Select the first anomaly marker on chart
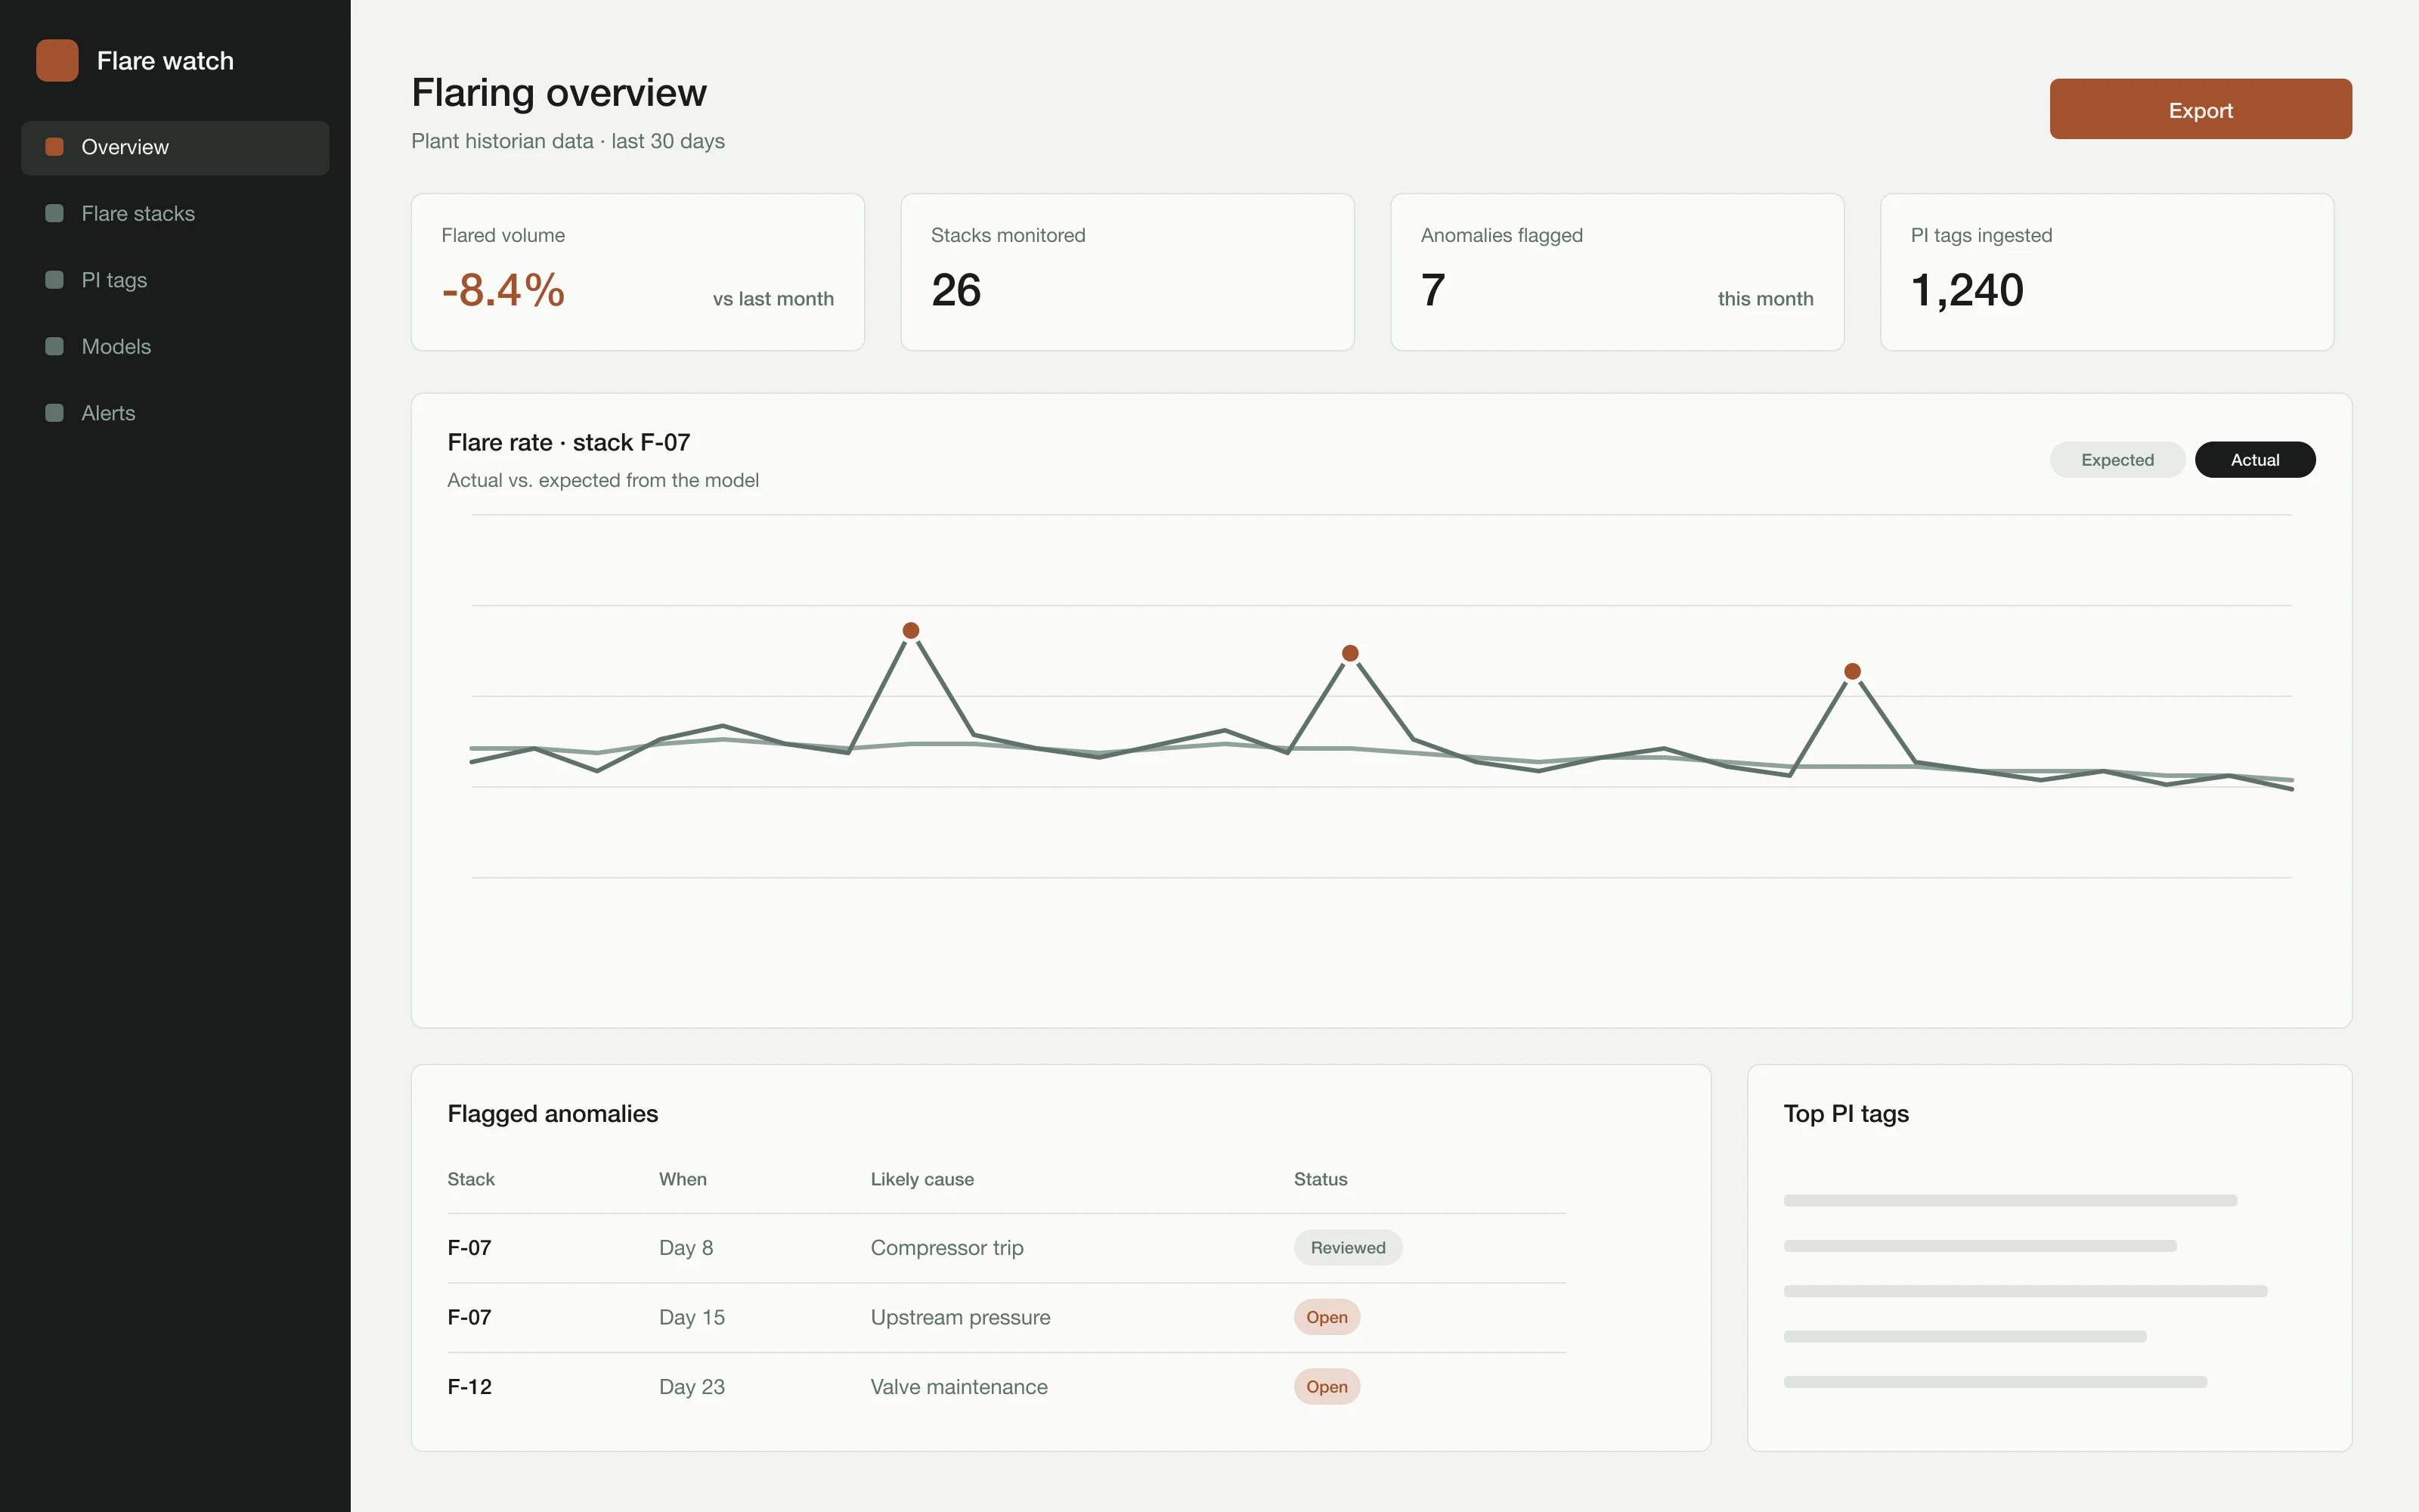Screen dimensions: 2419x1512 tap(911, 630)
